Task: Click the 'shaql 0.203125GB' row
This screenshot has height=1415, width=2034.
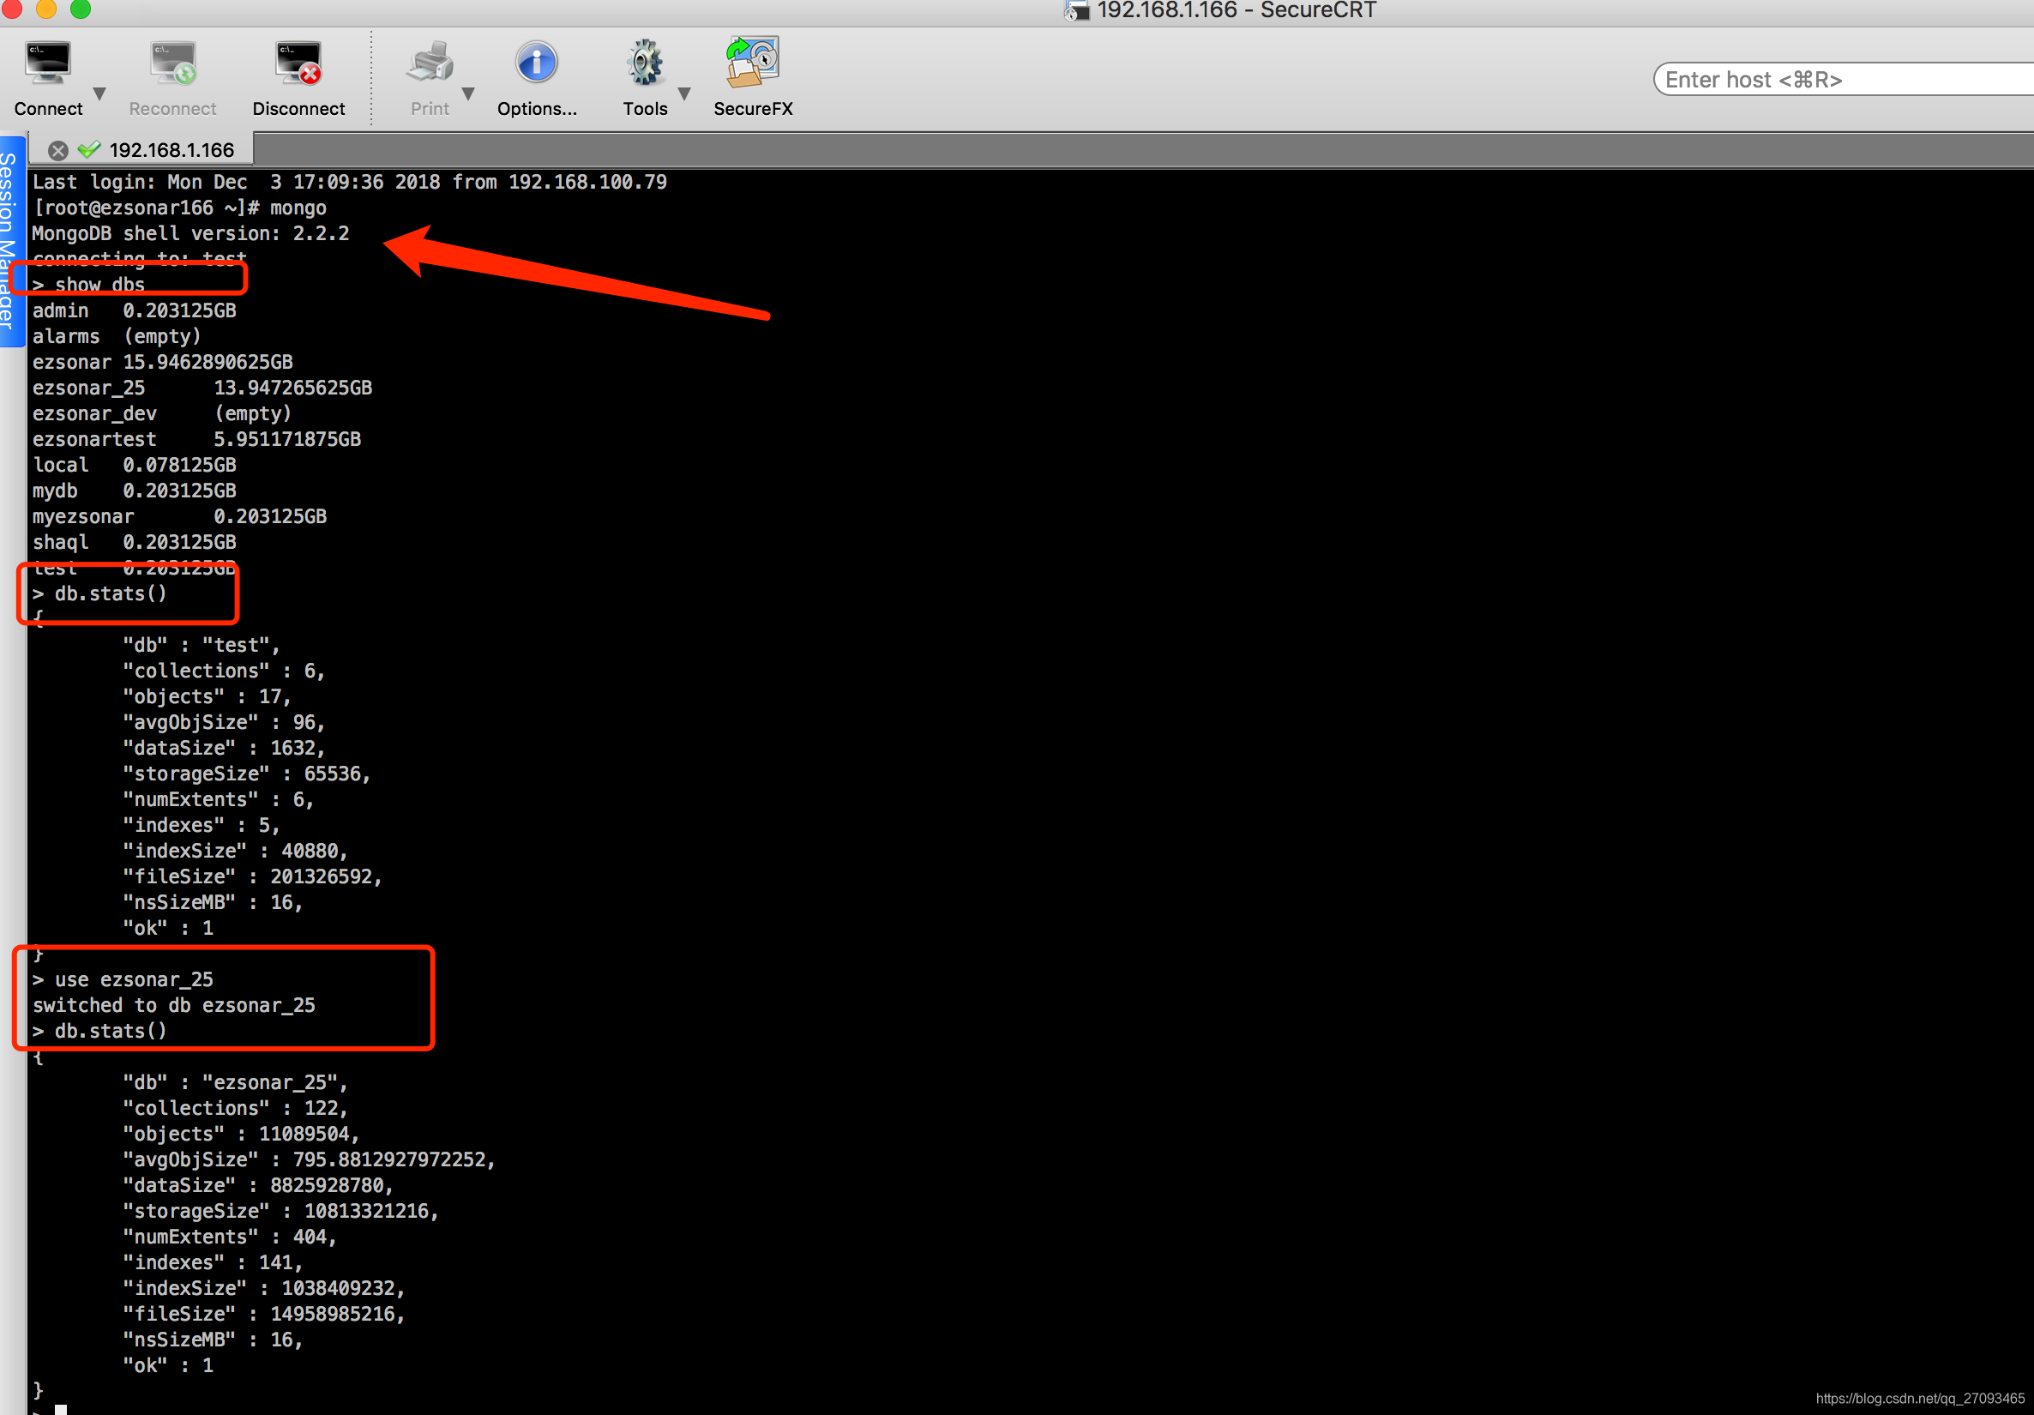Action: 134,542
